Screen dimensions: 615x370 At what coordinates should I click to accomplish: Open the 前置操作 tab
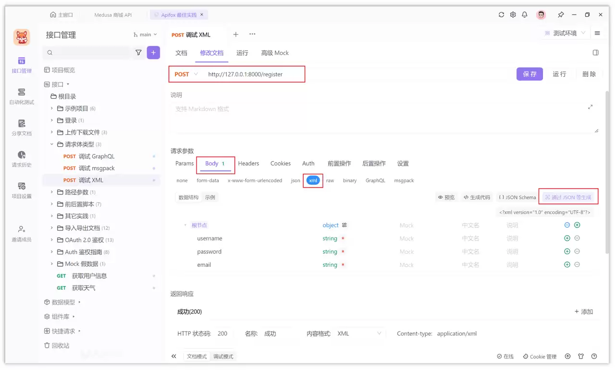pyautogui.click(x=339, y=164)
